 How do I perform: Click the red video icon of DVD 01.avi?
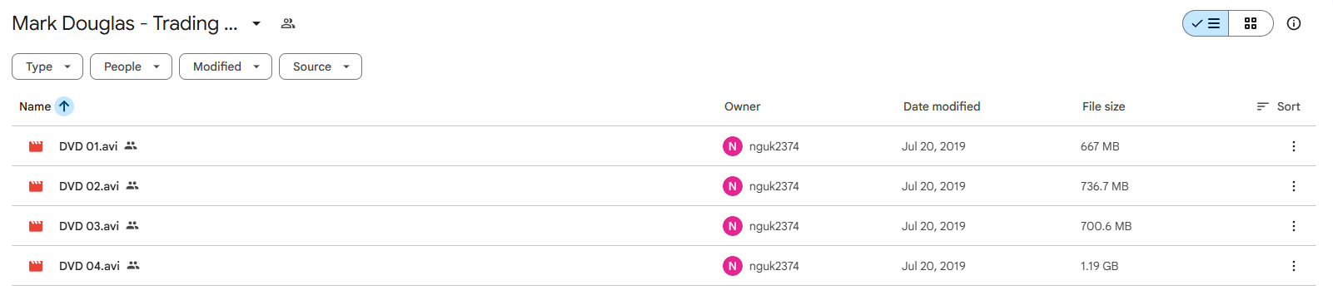pyautogui.click(x=36, y=146)
